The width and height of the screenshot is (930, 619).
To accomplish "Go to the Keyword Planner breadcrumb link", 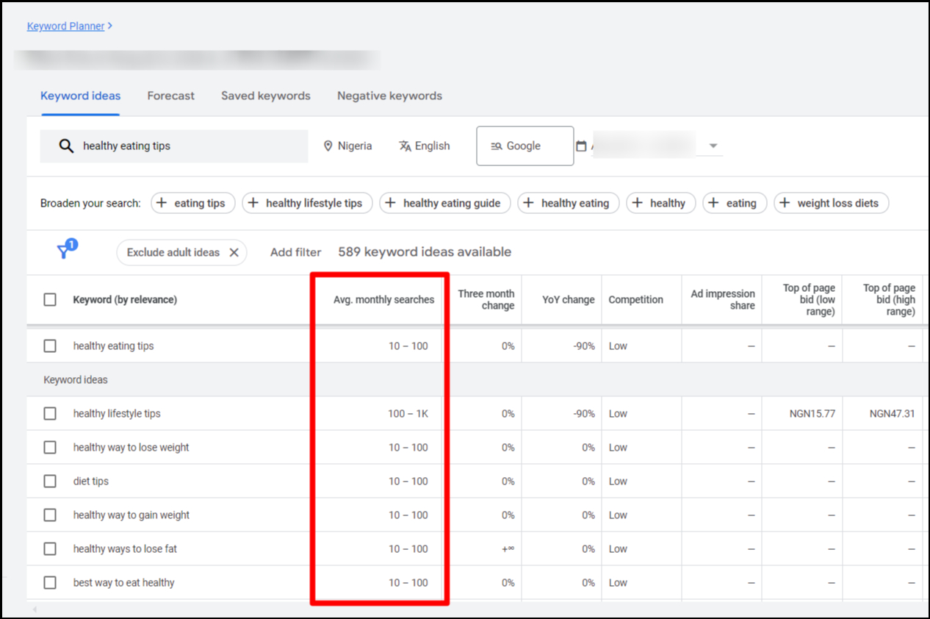I will (65, 26).
